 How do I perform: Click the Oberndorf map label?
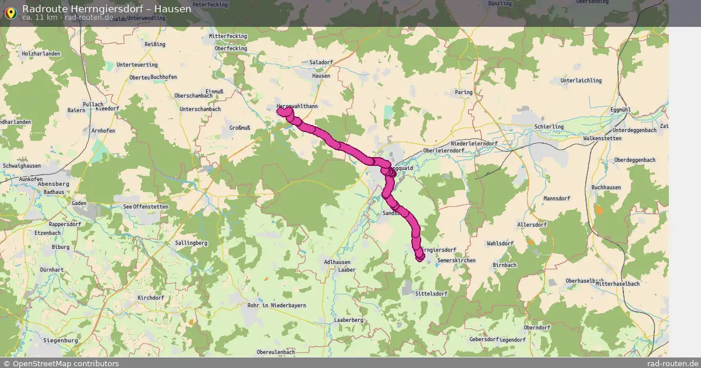pyautogui.click(x=537, y=328)
